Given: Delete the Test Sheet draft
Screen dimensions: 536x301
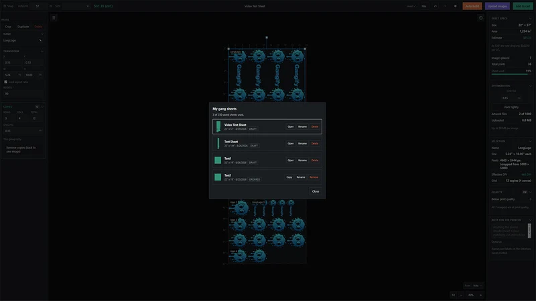Looking at the screenshot, I should 314,143.
